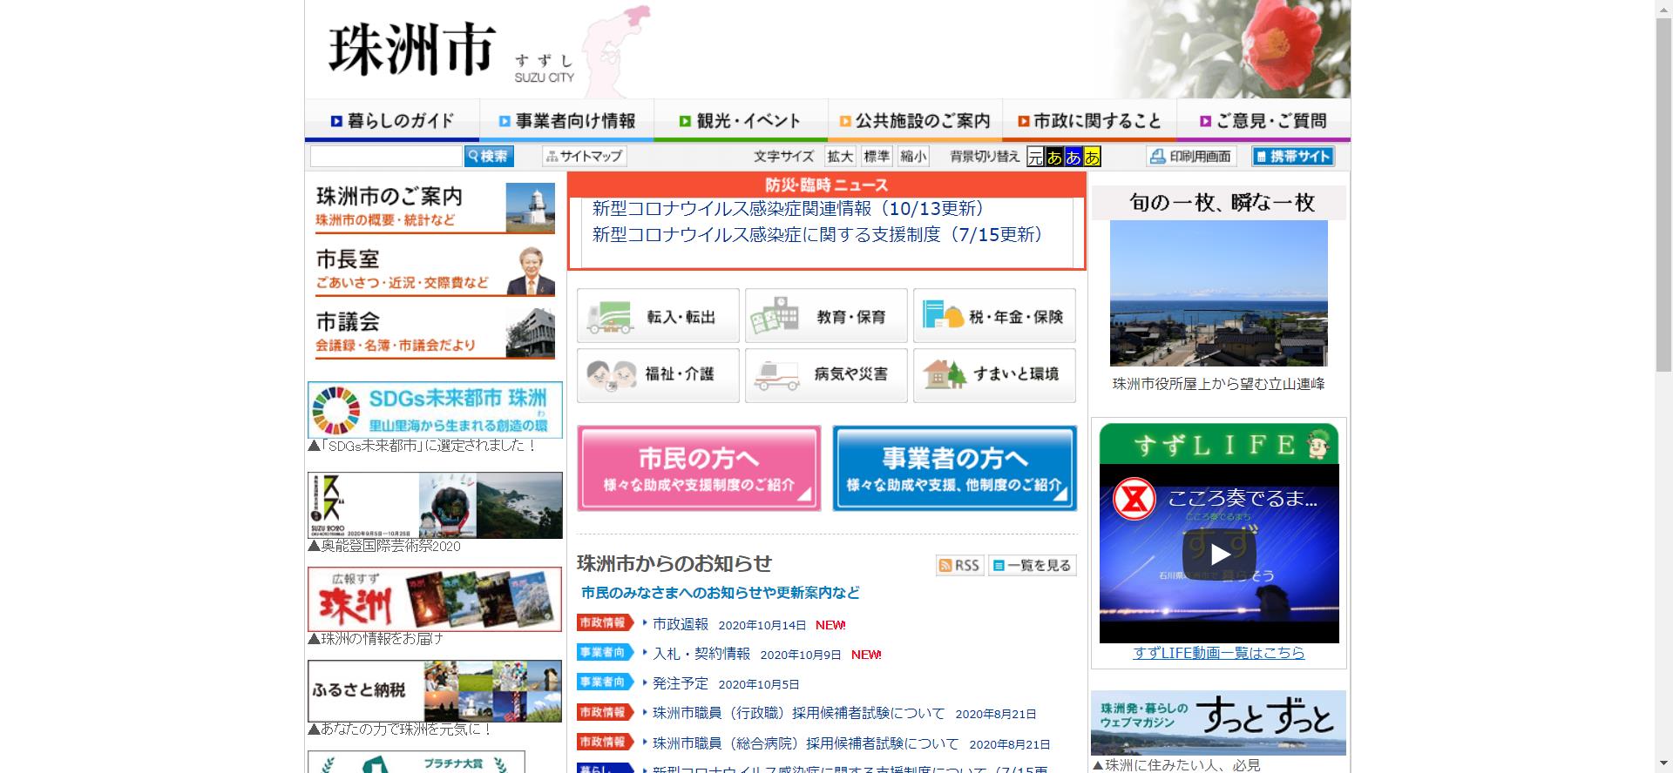The image size is (1673, 773).
Task: Open the すまいと環境 house icon button
Action: (x=994, y=375)
